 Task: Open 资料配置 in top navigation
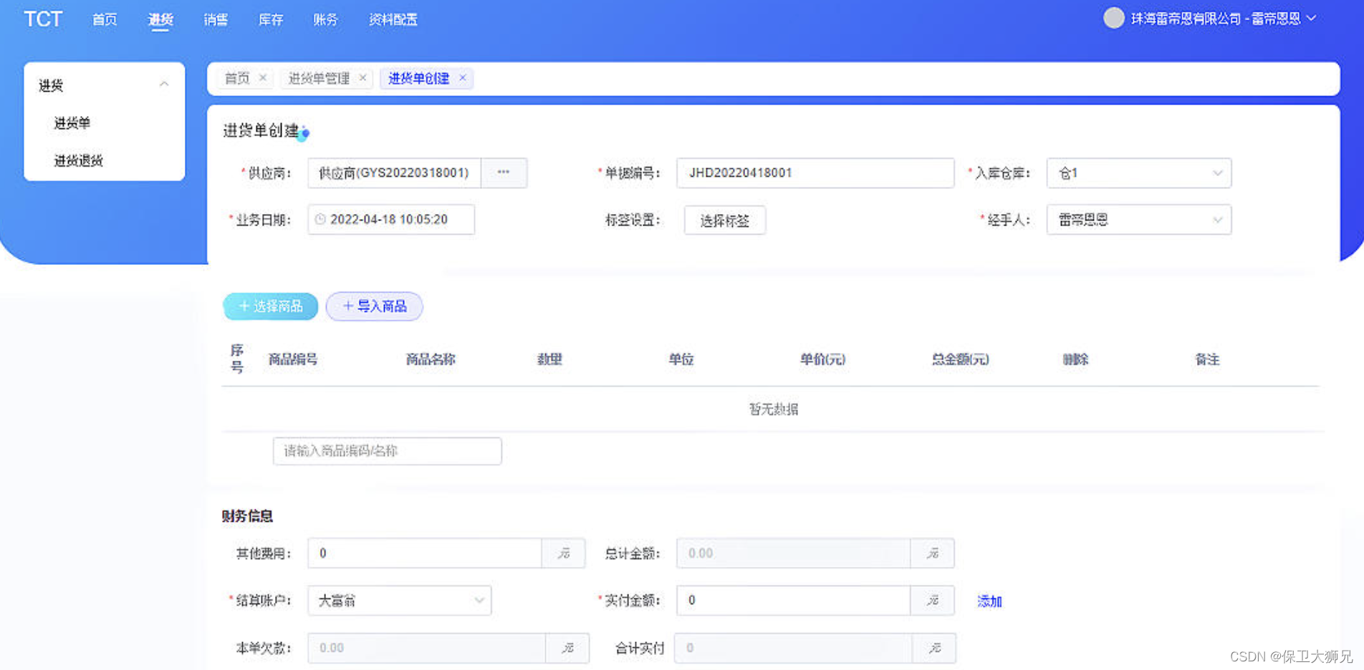(393, 20)
